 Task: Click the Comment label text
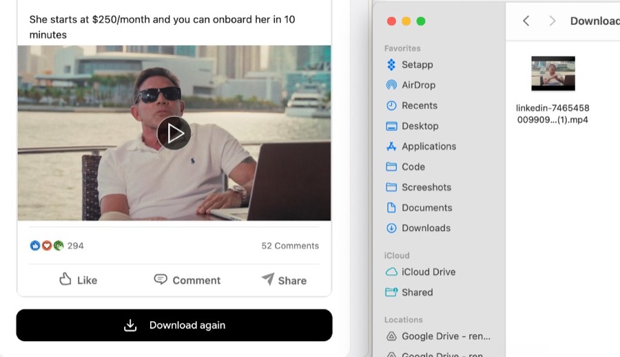point(196,281)
